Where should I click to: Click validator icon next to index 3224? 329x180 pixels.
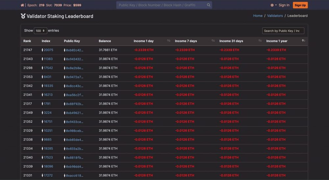coord(42,113)
